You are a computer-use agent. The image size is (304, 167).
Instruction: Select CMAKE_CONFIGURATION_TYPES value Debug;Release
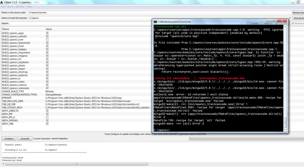pyautogui.click(x=54, y=95)
